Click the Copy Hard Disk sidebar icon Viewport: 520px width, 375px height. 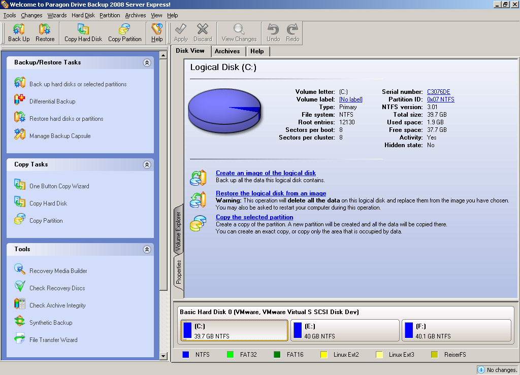pos(20,202)
